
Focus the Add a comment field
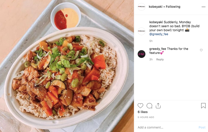point(167,127)
